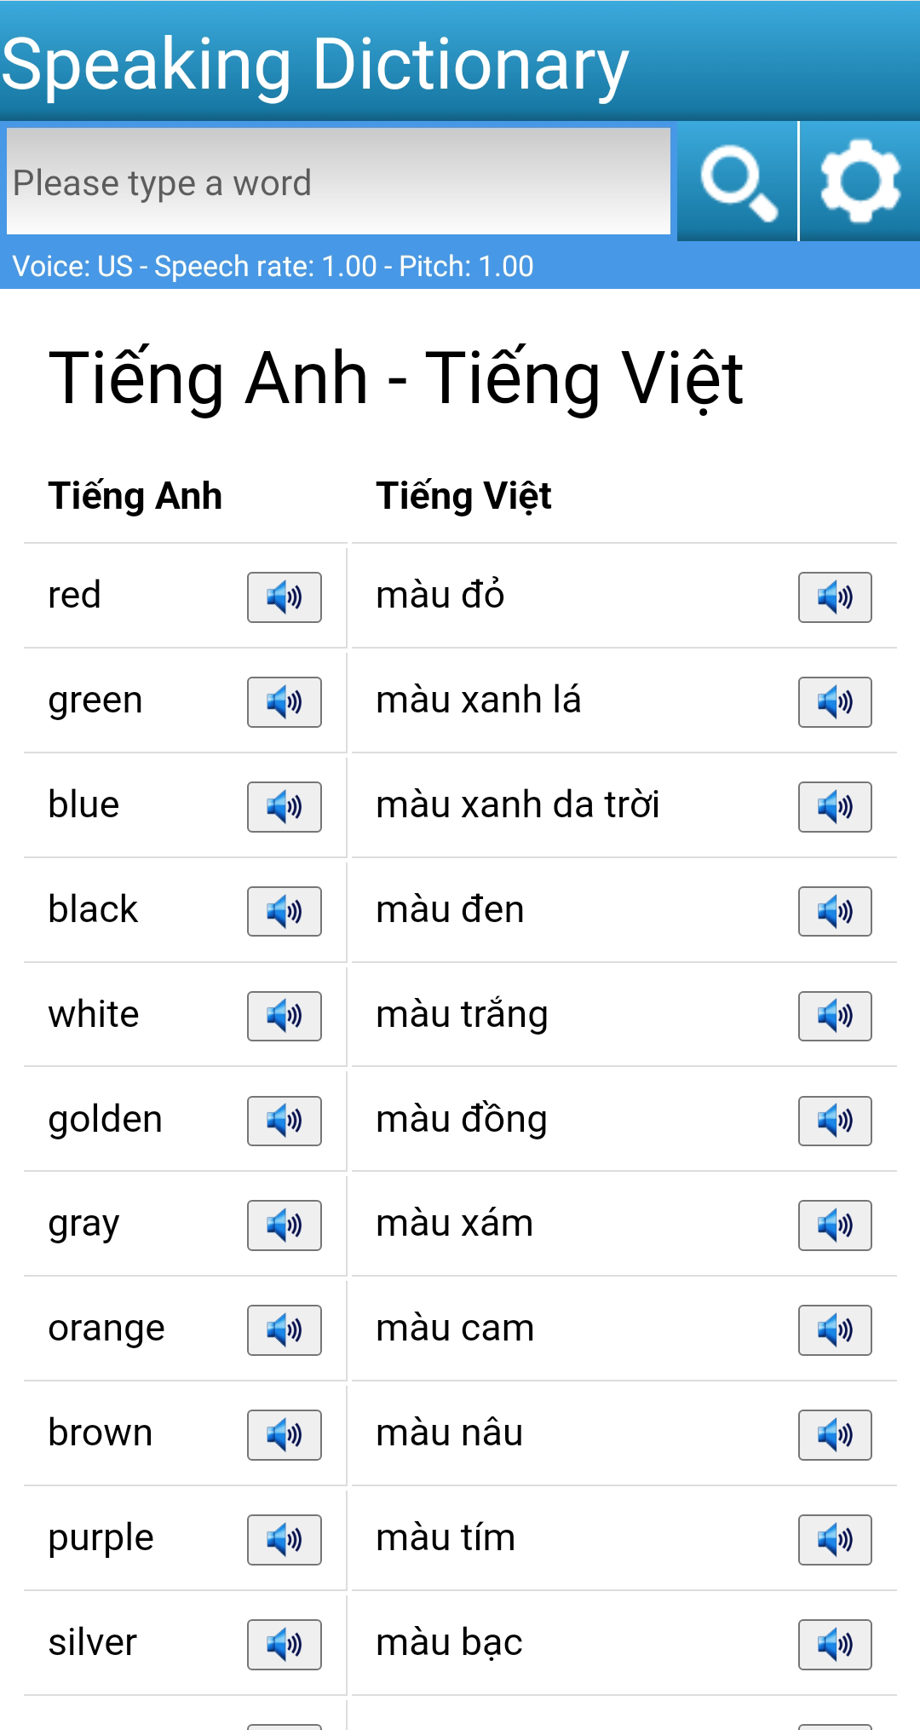Listen to English word 'white'
Viewport: 920px width, 1730px height.
click(x=285, y=1016)
